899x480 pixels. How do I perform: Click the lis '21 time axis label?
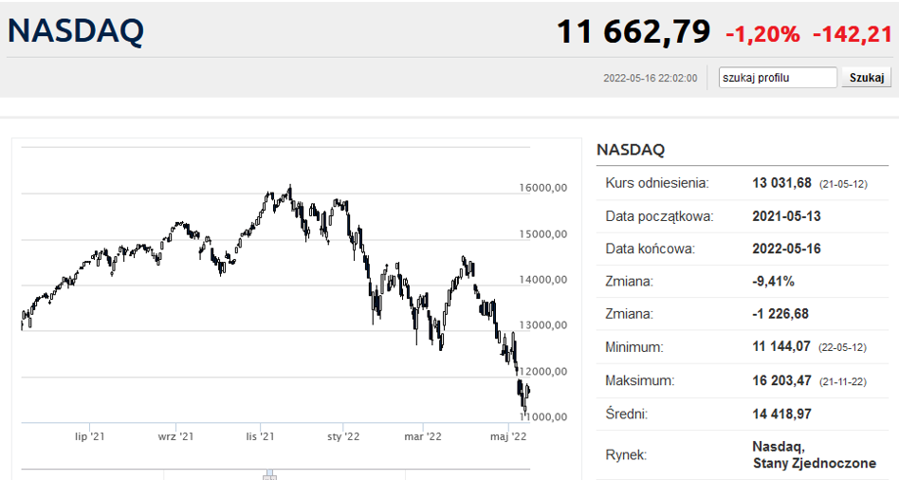261,437
